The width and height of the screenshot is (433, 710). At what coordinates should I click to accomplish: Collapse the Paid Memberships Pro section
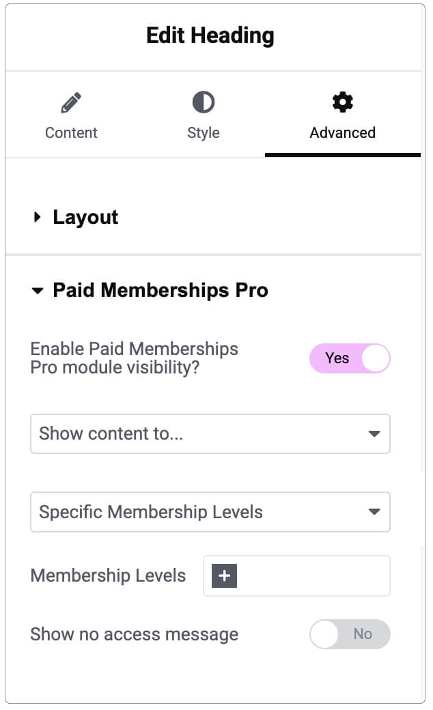[x=160, y=290]
